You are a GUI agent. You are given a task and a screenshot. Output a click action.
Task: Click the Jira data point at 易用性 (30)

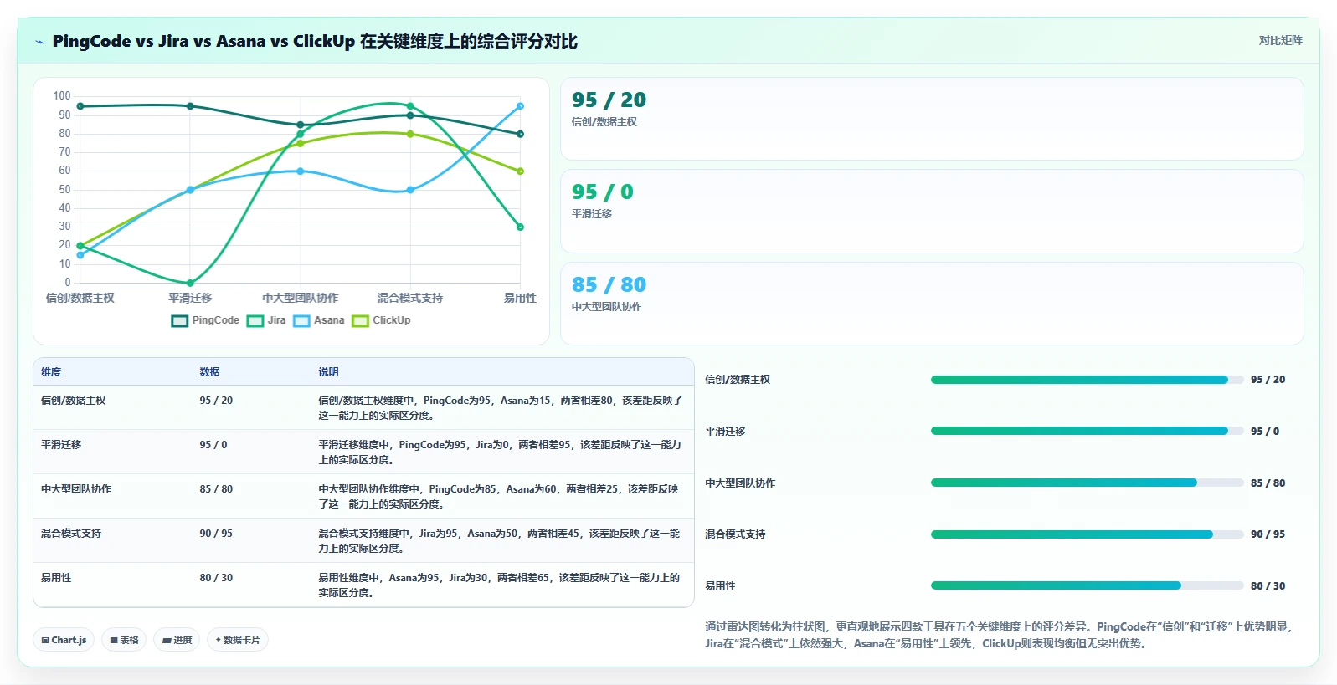(520, 227)
